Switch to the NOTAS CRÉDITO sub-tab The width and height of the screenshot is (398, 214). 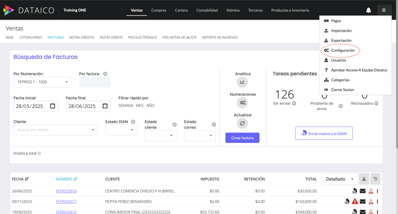[82, 37]
